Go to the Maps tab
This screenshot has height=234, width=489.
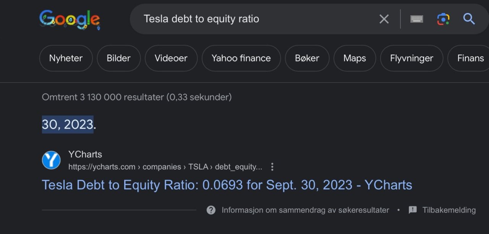pos(355,58)
